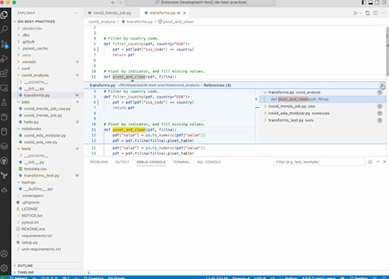The height and width of the screenshot is (279, 389).
Task: Run the Python file with play button
Action: (x=355, y=13)
